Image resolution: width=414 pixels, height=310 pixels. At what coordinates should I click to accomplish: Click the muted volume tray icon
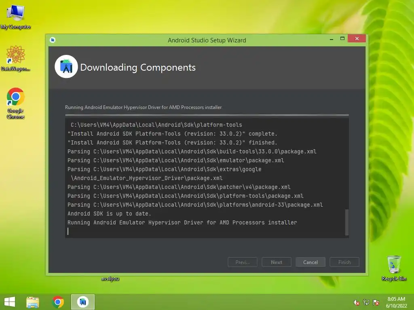pyautogui.click(x=356, y=302)
